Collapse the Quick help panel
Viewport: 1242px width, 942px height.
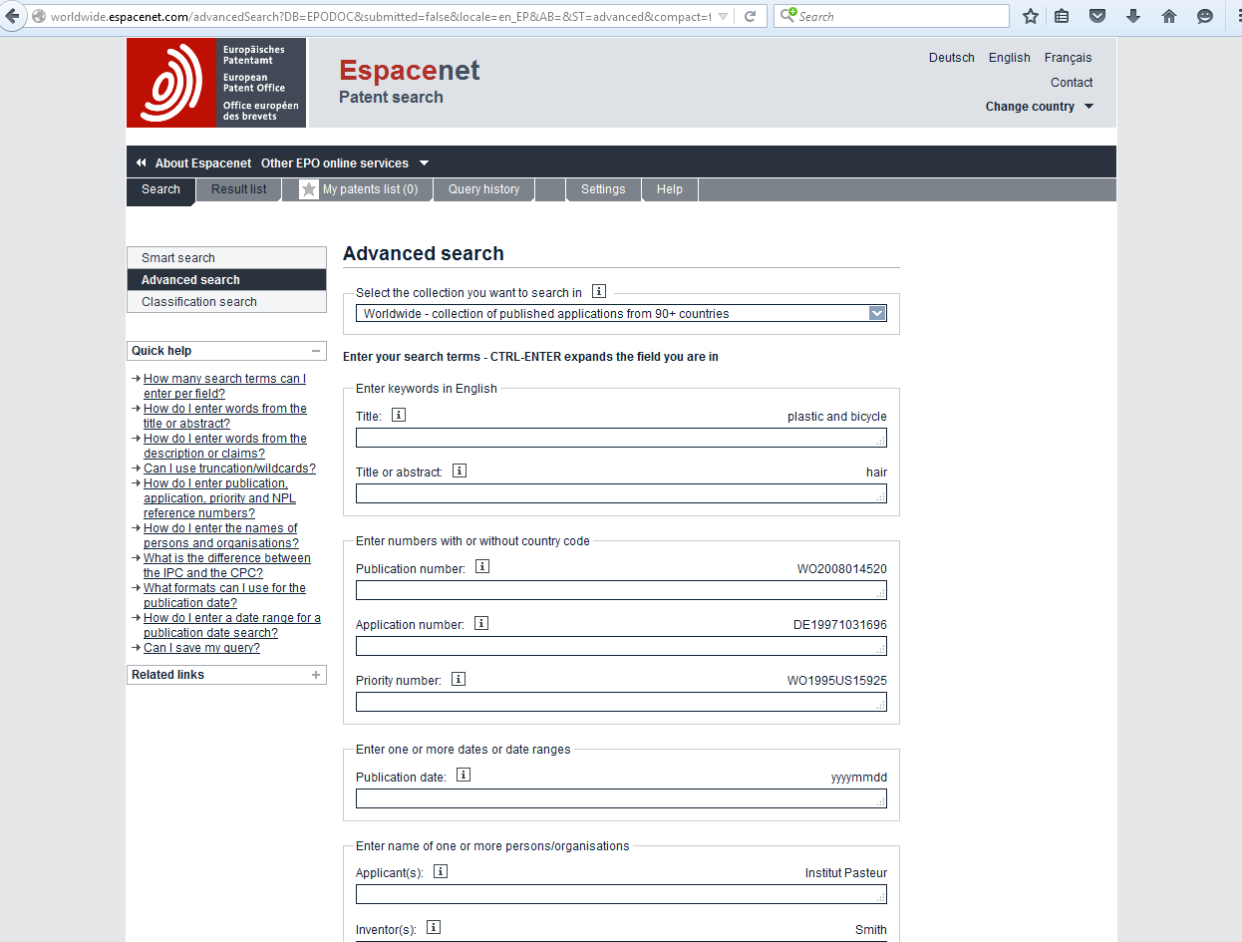point(316,351)
